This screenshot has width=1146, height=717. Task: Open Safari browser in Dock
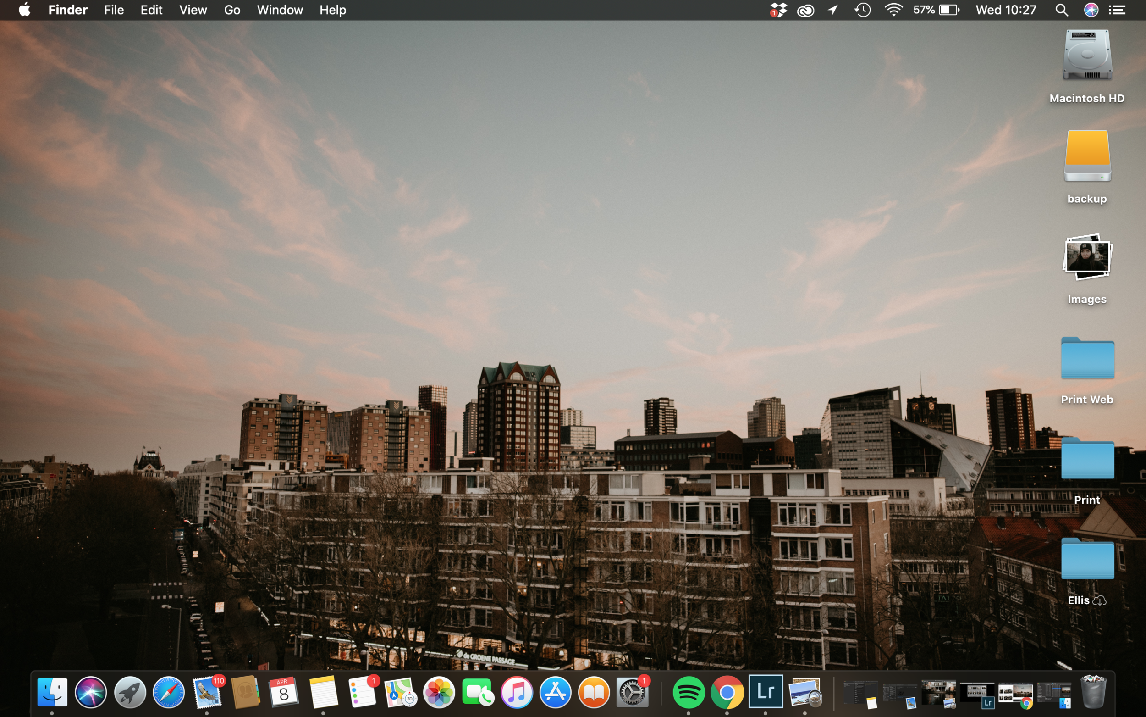[x=169, y=692]
